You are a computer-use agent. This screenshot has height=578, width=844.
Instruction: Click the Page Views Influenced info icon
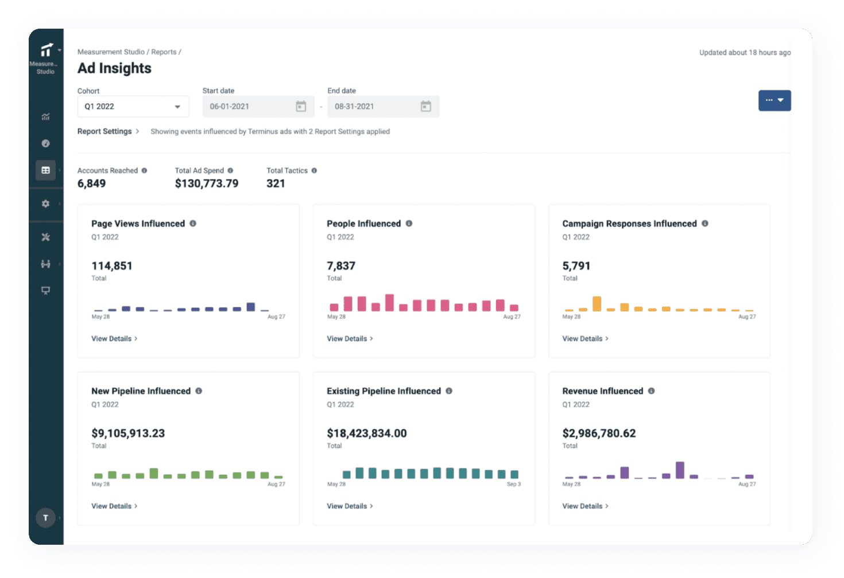pyautogui.click(x=193, y=224)
